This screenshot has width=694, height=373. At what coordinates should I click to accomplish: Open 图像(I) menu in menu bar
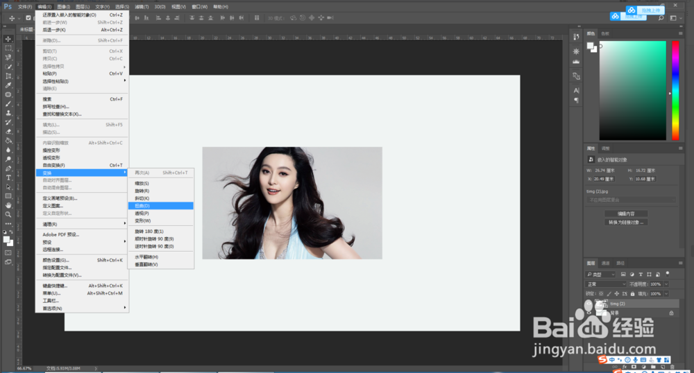click(63, 7)
